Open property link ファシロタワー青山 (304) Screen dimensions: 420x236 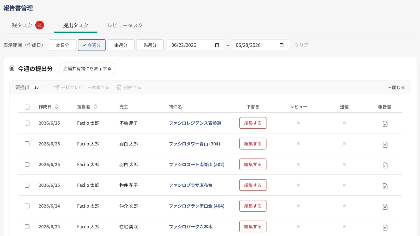click(194, 144)
